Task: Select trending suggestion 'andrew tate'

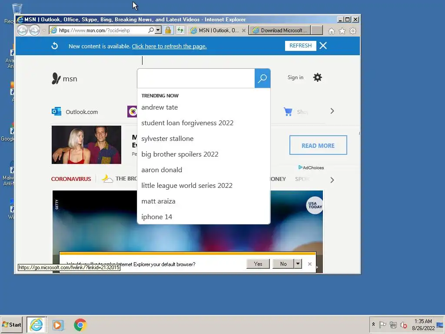Action: pos(159,107)
